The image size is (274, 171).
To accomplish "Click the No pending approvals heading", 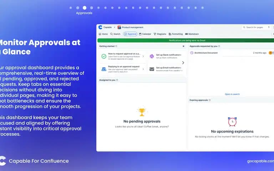I will coord(142,121).
